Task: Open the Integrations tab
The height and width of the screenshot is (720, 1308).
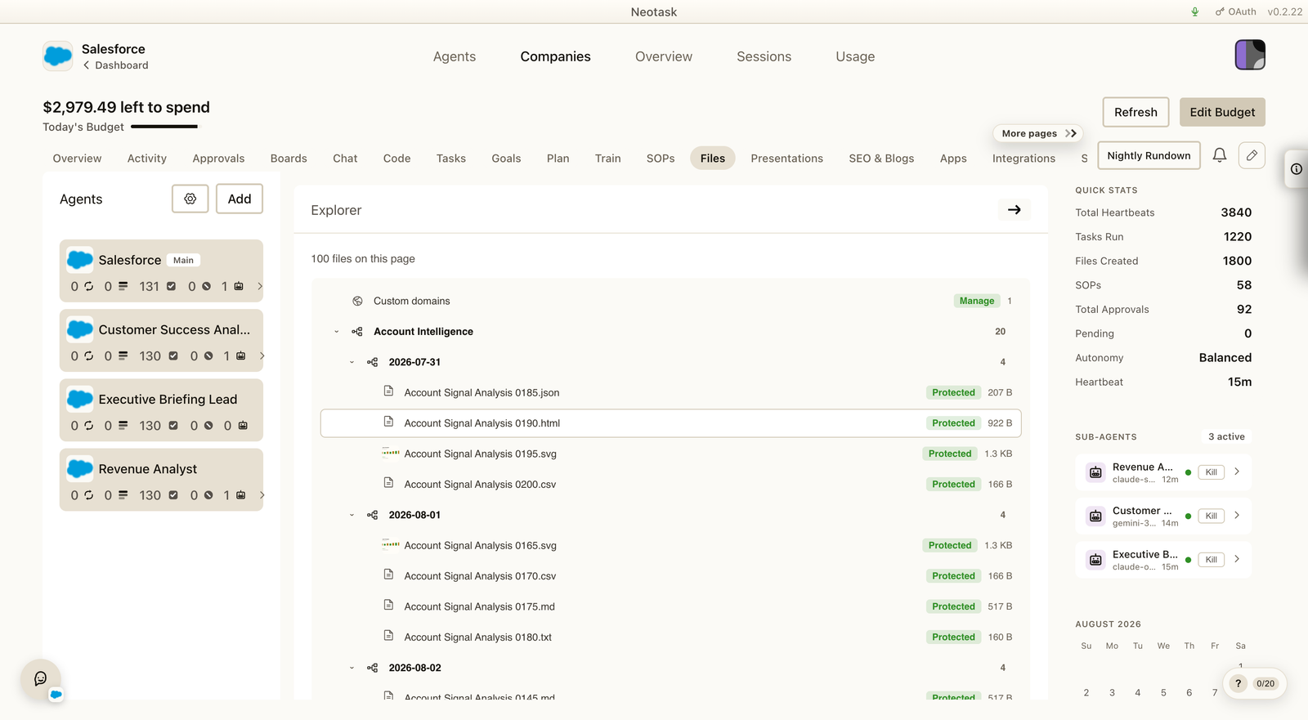Action: pos(1024,159)
